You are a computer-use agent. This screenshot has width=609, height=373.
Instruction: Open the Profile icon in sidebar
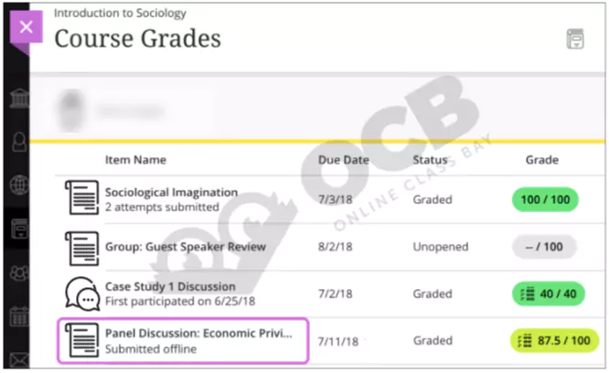[x=16, y=141]
